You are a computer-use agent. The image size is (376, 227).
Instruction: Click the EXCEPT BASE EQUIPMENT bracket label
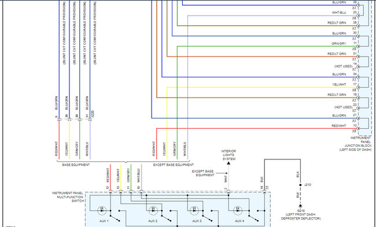point(174,165)
